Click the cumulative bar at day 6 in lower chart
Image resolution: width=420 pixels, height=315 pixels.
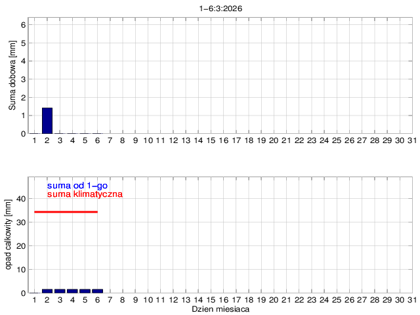98,291
